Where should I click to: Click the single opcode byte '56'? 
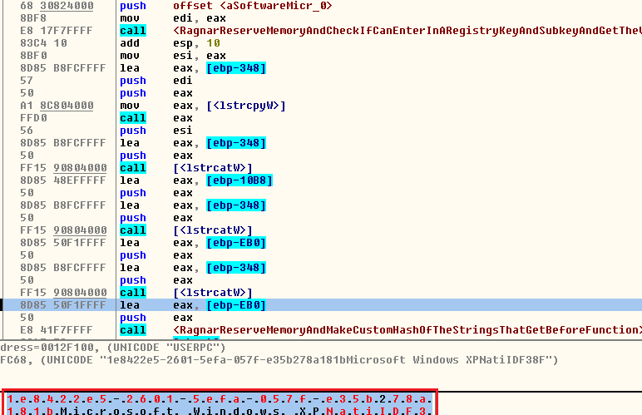[x=27, y=131]
